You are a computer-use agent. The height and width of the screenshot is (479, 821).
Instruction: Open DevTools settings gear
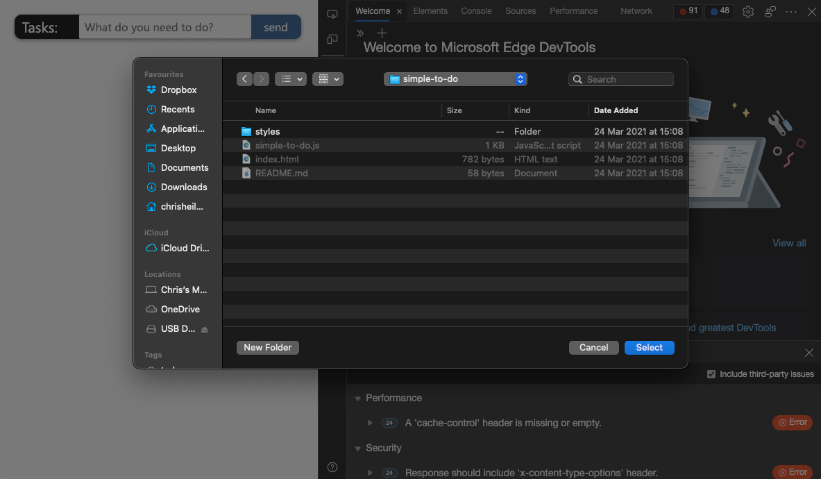pos(747,11)
